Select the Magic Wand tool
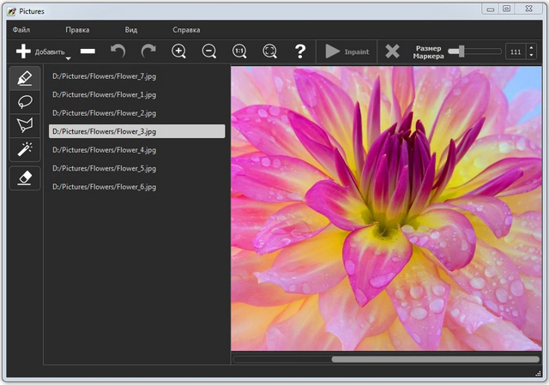 coord(24,150)
